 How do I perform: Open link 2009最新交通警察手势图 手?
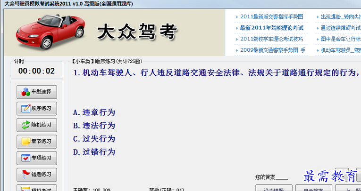273,50
